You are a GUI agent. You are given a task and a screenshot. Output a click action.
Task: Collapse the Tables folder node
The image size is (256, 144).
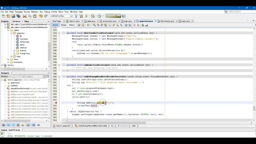(8, 30)
